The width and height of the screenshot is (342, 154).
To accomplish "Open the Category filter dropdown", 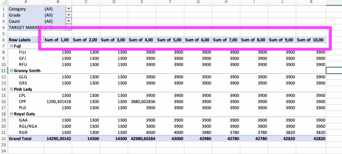I will pyautogui.click(x=69, y=9).
